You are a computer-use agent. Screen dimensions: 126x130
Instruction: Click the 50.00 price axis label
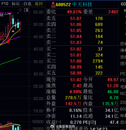pos(38,24)
